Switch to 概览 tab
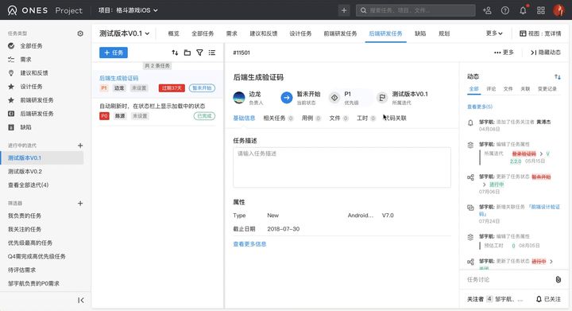This screenshot has height=311, width=572. (x=174, y=33)
